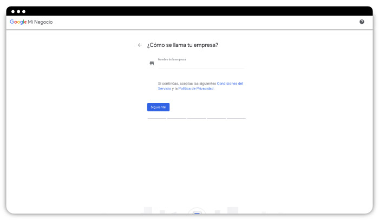Open the Condiciones del Servicio link
The width and height of the screenshot is (379, 220).
[x=230, y=84]
